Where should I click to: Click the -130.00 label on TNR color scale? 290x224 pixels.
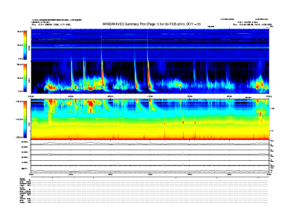pyautogui.click(x=19, y=101)
